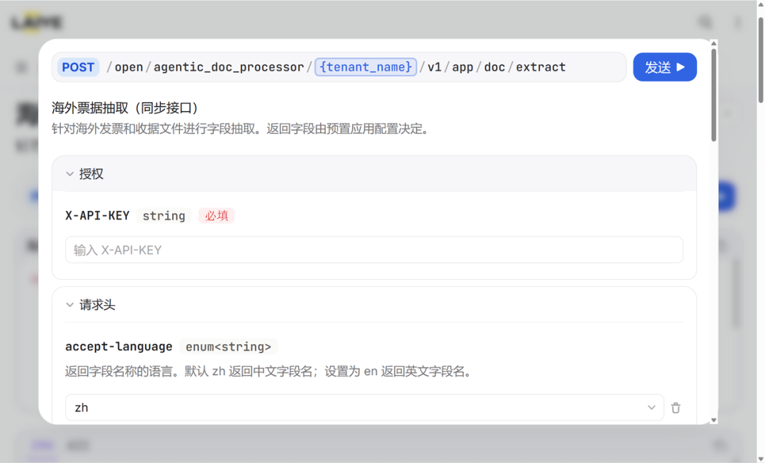Click the enum<string> type tag
This screenshot has width=765, height=463.
point(228,346)
